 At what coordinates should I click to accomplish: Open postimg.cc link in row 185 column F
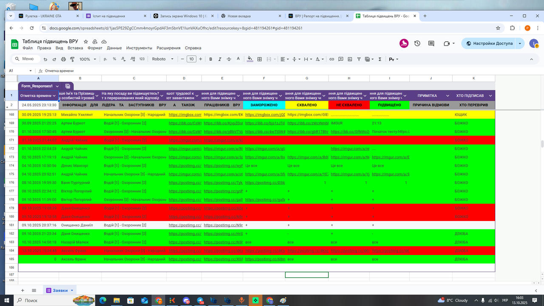click(x=265, y=259)
